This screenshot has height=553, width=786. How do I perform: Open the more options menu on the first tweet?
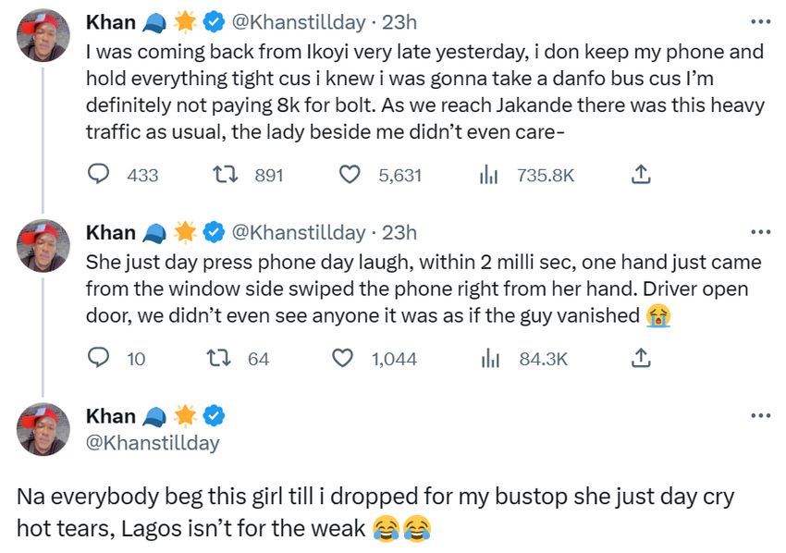tap(760, 21)
